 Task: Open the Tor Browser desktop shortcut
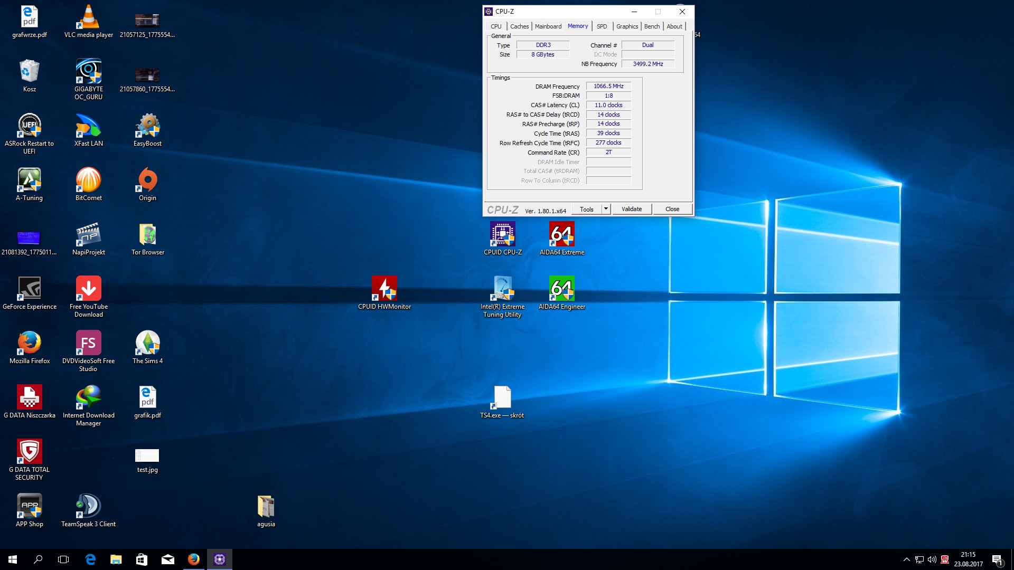pos(147,234)
